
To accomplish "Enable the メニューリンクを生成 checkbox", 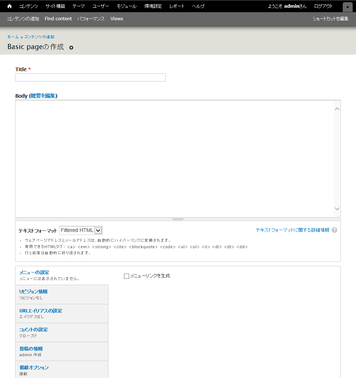I will 127,276.
